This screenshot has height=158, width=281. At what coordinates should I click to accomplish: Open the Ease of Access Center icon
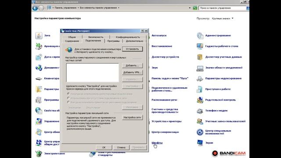pyautogui.click(x=200, y=132)
